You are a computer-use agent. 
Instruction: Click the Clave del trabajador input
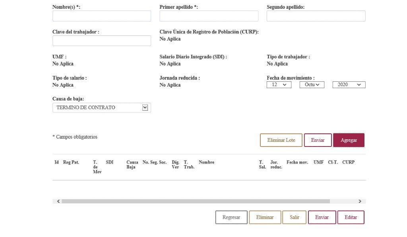tap(101, 40)
